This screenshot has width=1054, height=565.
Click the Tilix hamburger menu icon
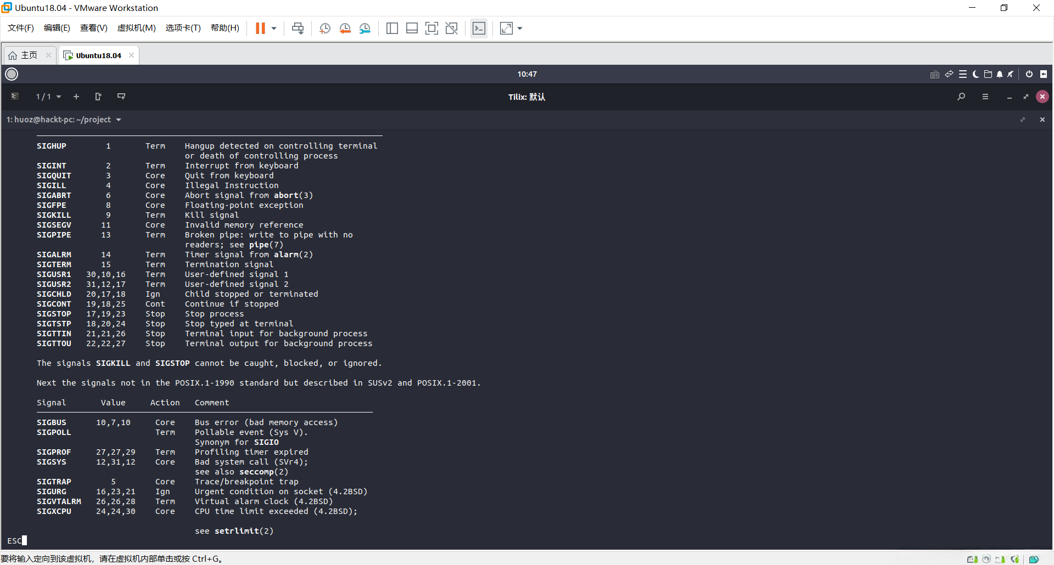click(x=985, y=97)
